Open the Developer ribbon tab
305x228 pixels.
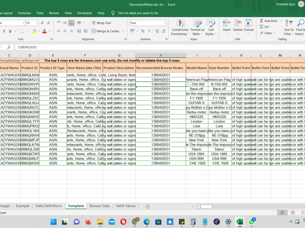pyautogui.click(x=84, y=13)
